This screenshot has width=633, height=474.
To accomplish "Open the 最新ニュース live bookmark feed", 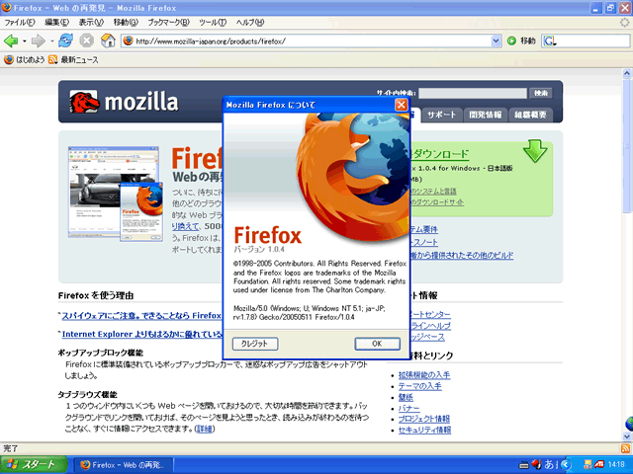I will coord(73,59).
